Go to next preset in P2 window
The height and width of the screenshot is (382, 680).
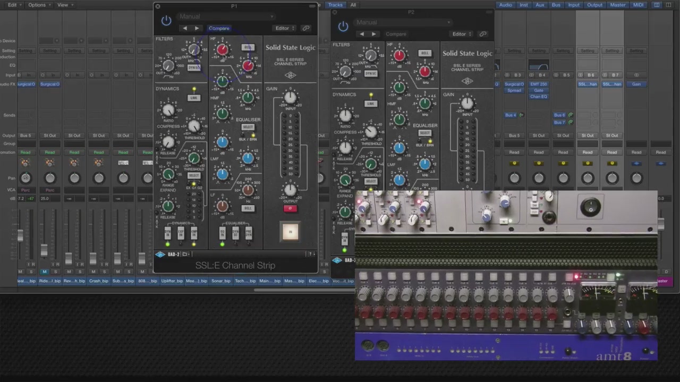[x=373, y=34]
